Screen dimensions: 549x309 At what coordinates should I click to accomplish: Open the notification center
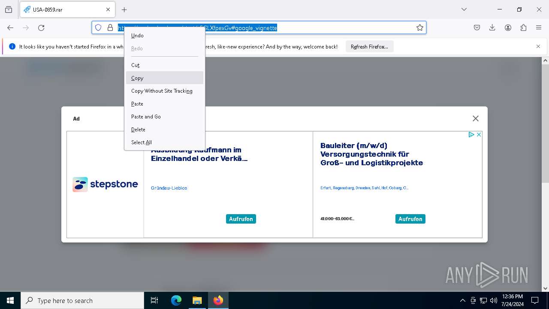pos(535,300)
